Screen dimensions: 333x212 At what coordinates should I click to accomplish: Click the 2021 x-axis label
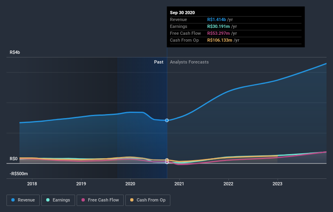pos(179,184)
